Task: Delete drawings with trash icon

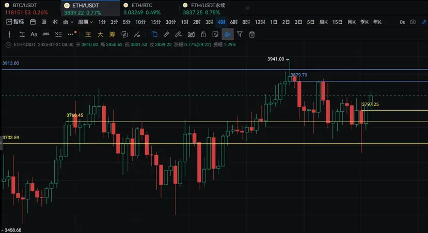Action: (252, 35)
